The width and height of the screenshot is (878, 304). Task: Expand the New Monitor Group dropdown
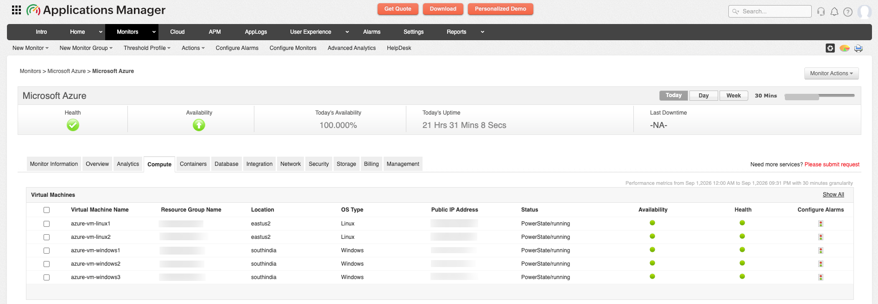[x=86, y=48]
